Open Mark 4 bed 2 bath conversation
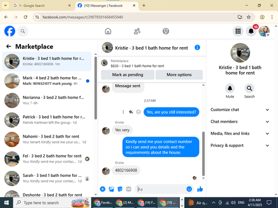The height and width of the screenshot is (208, 278). pyautogui.click(x=47, y=81)
